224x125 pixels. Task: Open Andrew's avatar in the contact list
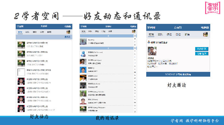pos(83,86)
